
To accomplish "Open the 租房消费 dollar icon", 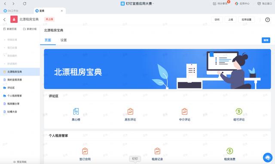I will (x=230, y=151).
